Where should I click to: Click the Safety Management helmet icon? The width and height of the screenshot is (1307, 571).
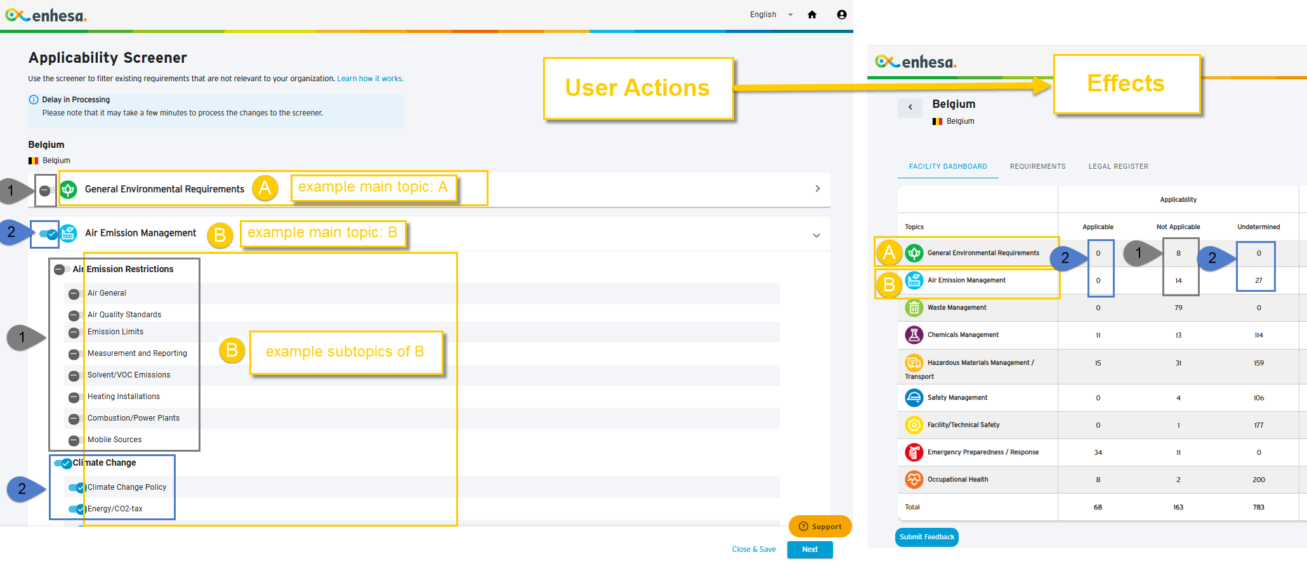[914, 398]
